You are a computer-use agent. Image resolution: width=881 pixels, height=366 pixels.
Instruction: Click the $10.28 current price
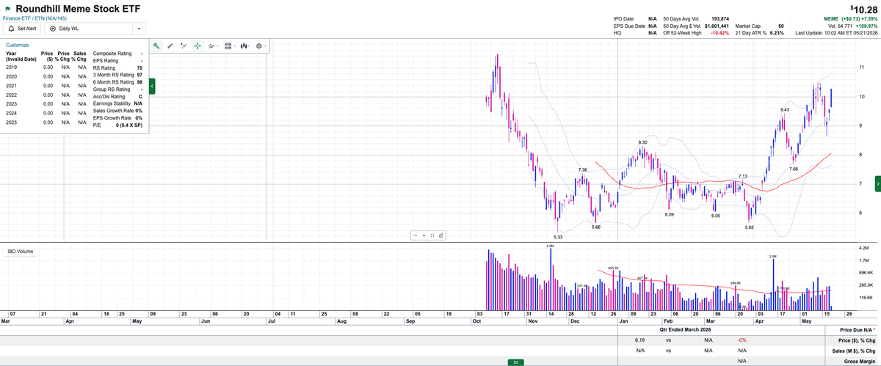tap(863, 8)
